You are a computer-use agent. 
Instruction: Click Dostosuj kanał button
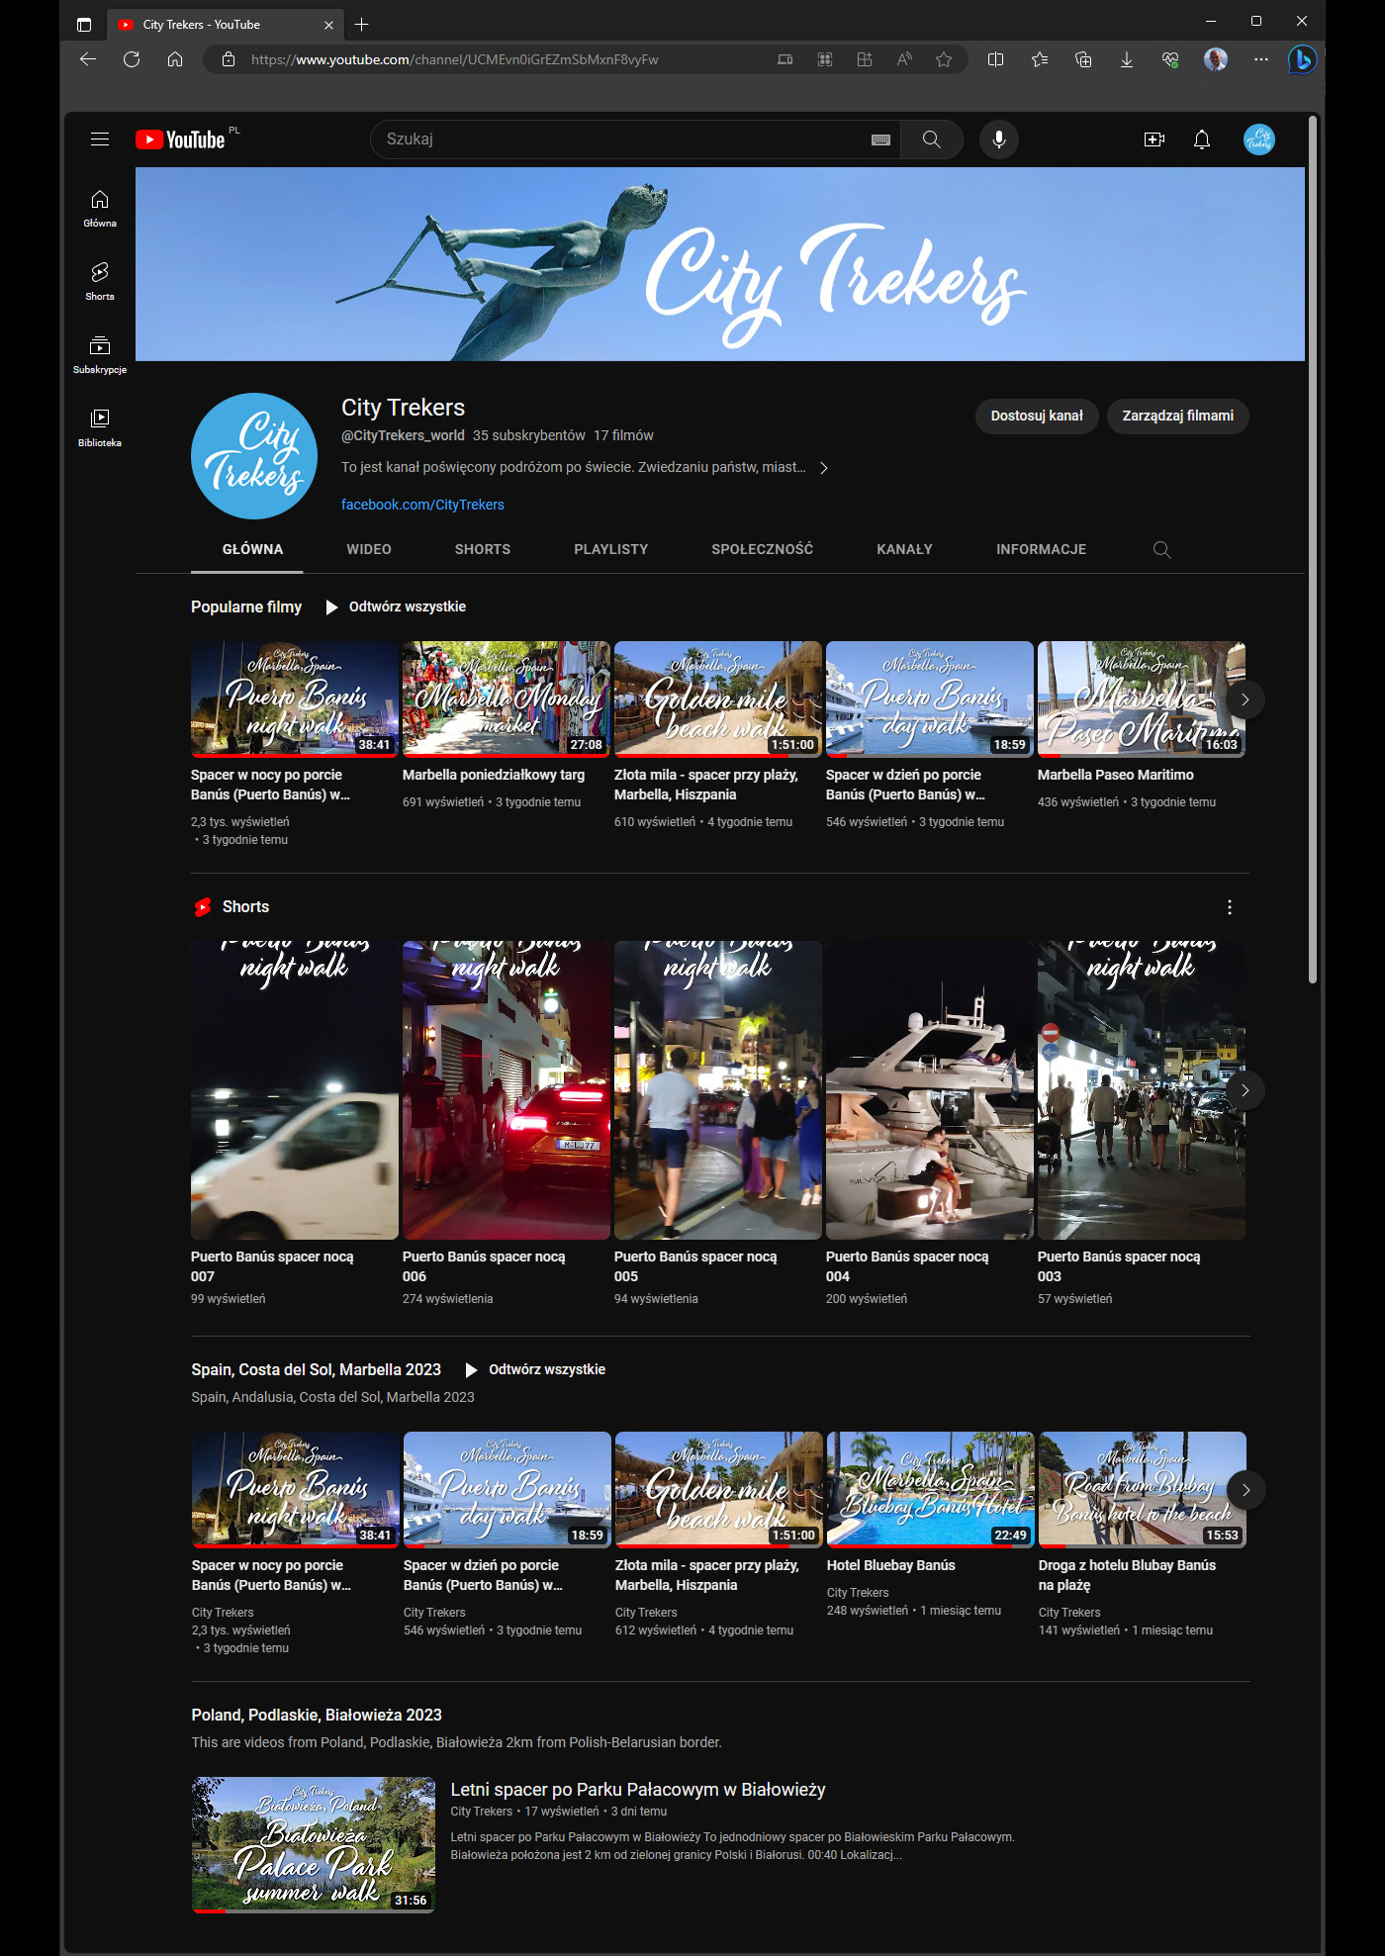(x=1037, y=416)
